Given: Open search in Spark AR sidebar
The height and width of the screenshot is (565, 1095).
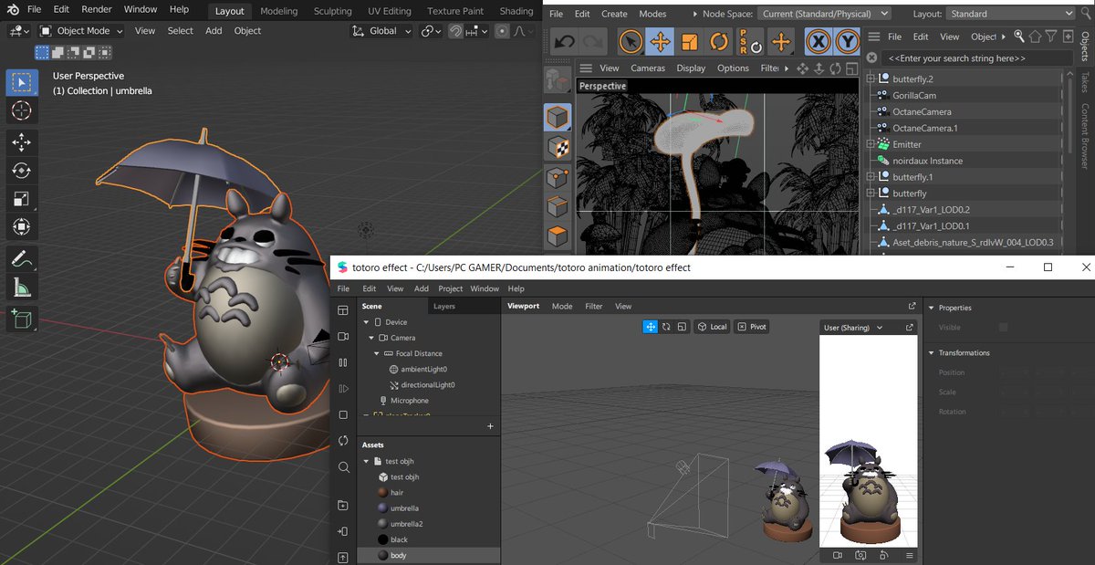Looking at the screenshot, I should (x=343, y=467).
